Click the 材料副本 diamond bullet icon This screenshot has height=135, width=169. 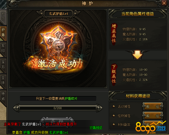pyautogui.click(x=114, y=125)
